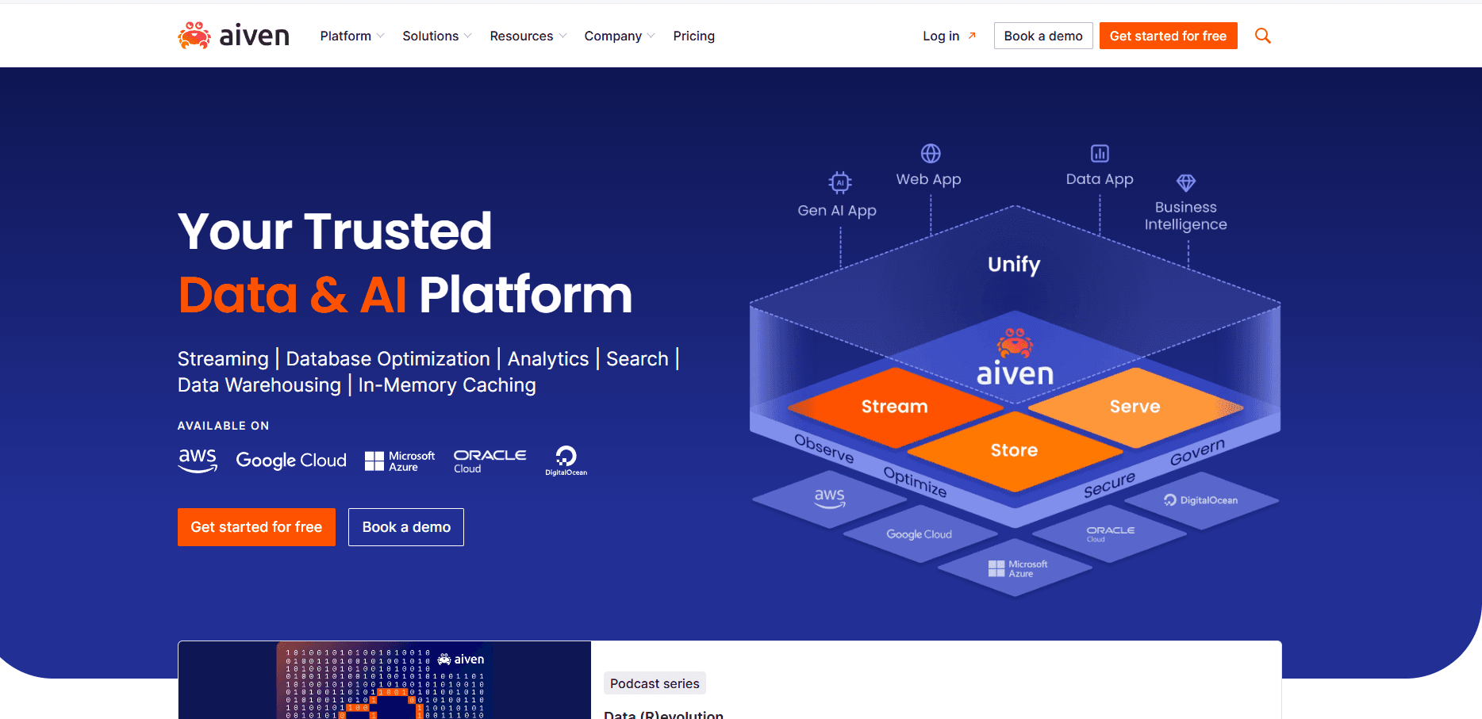Click the Streaming text in the hero
This screenshot has height=719, width=1482.
(223, 359)
